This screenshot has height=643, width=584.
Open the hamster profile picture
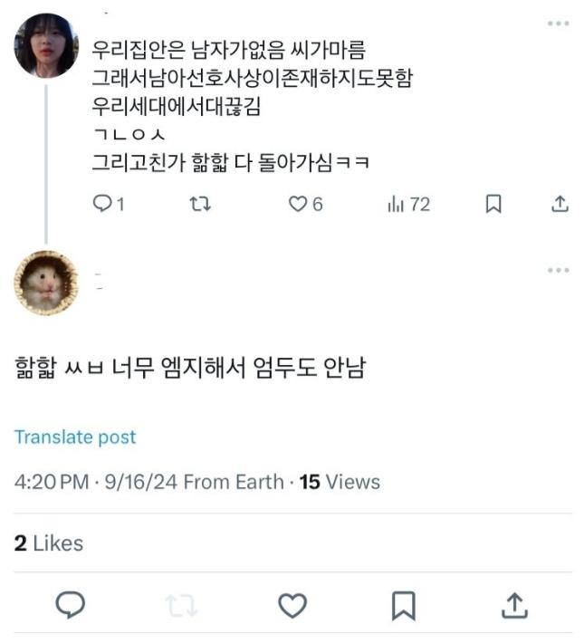coord(46,283)
